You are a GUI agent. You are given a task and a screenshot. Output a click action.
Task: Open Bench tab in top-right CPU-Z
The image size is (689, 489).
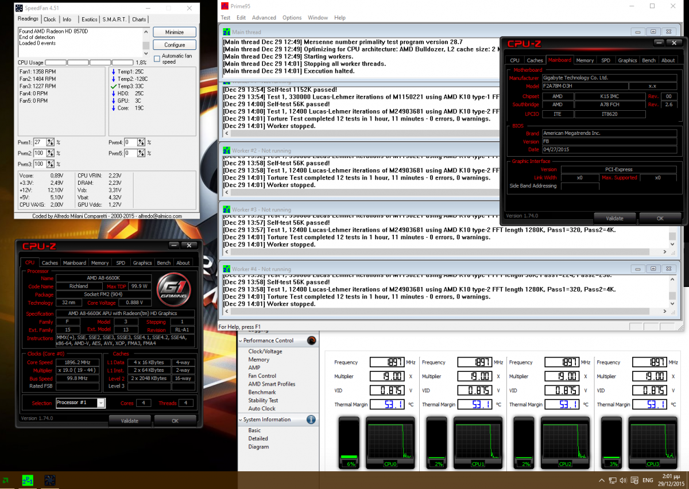click(x=648, y=60)
